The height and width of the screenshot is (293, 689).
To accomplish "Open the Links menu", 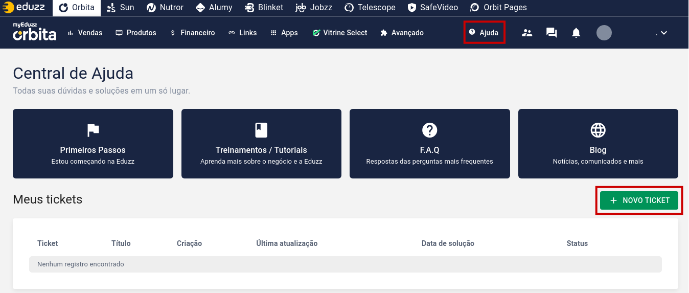I will (x=242, y=33).
